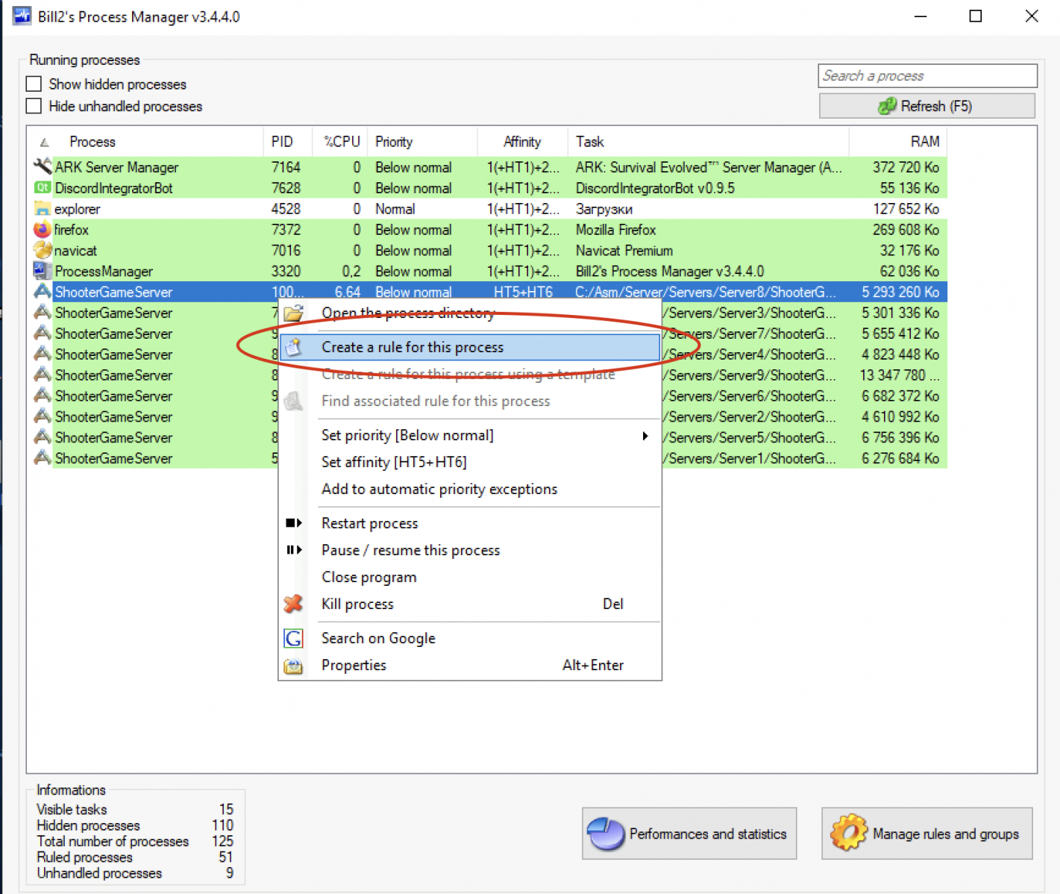1060x894 pixels.
Task: Open Manage rules and groups
Action: 927,834
